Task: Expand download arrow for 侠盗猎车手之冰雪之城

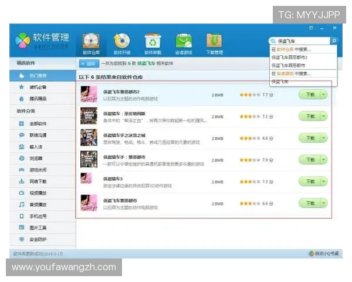Action: pos(324,138)
